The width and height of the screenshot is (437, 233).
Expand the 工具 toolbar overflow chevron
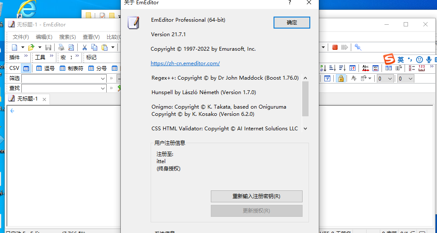click(52, 57)
